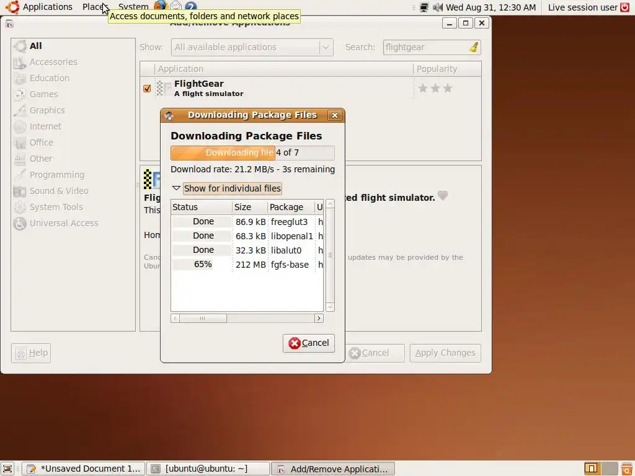Select the Universal Access category
This screenshot has height=476, width=635.
tap(73, 223)
